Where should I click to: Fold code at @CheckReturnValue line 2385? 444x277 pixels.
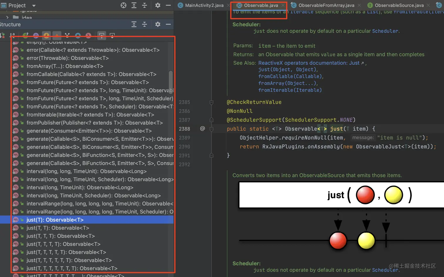click(211, 102)
